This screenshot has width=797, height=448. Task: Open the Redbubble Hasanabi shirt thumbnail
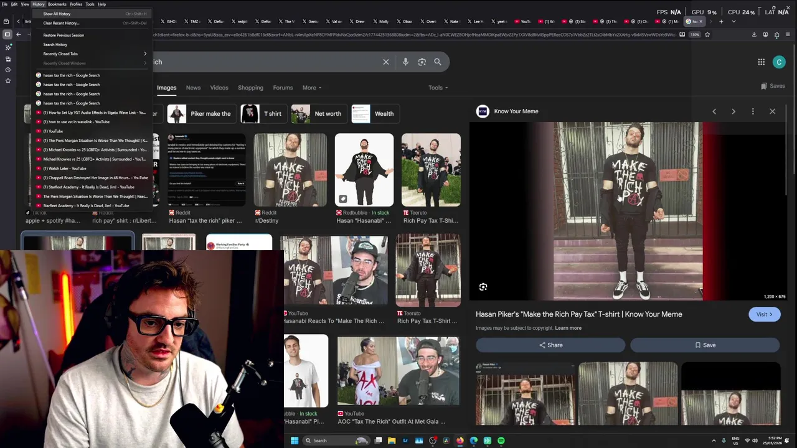tap(364, 169)
